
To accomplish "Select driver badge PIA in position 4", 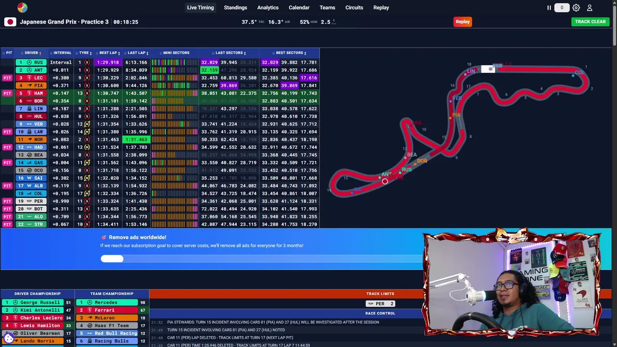I will coord(31,85).
